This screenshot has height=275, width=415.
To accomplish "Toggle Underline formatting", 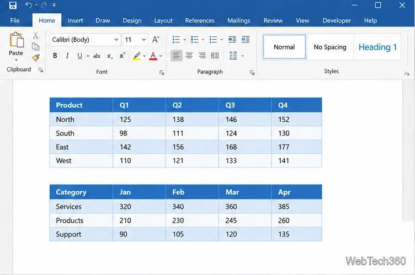I will [79, 56].
